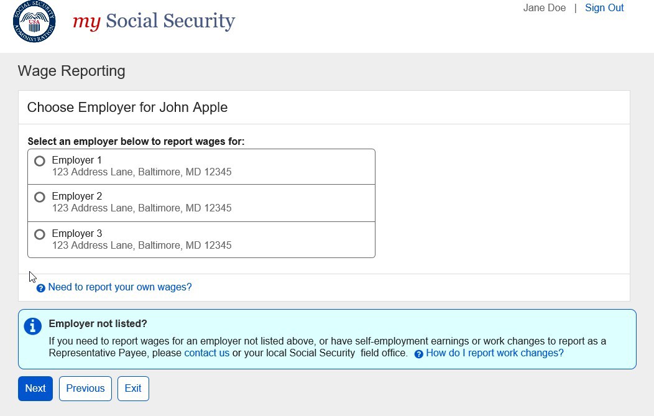Click the 'my Social Security' title text

pos(154,21)
